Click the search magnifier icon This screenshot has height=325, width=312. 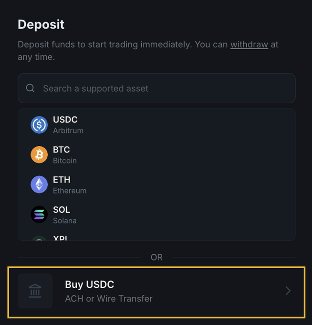click(30, 88)
